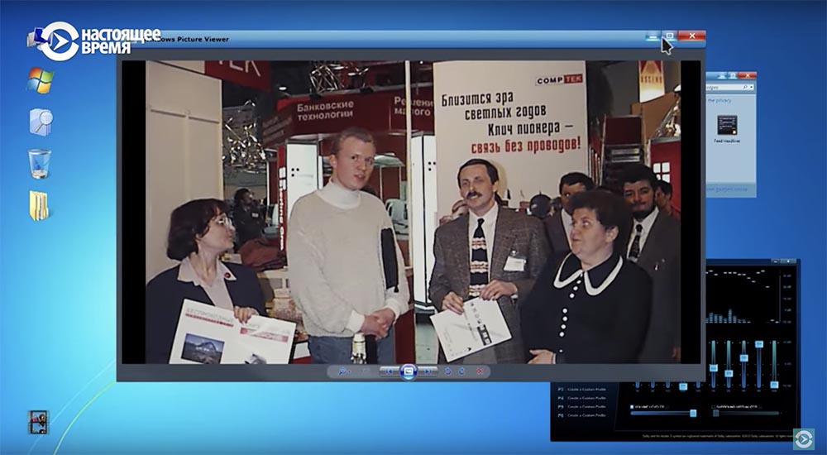Open the search dropdown arrow in gadget window
This screenshot has width=827, height=455.
(x=752, y=87)
